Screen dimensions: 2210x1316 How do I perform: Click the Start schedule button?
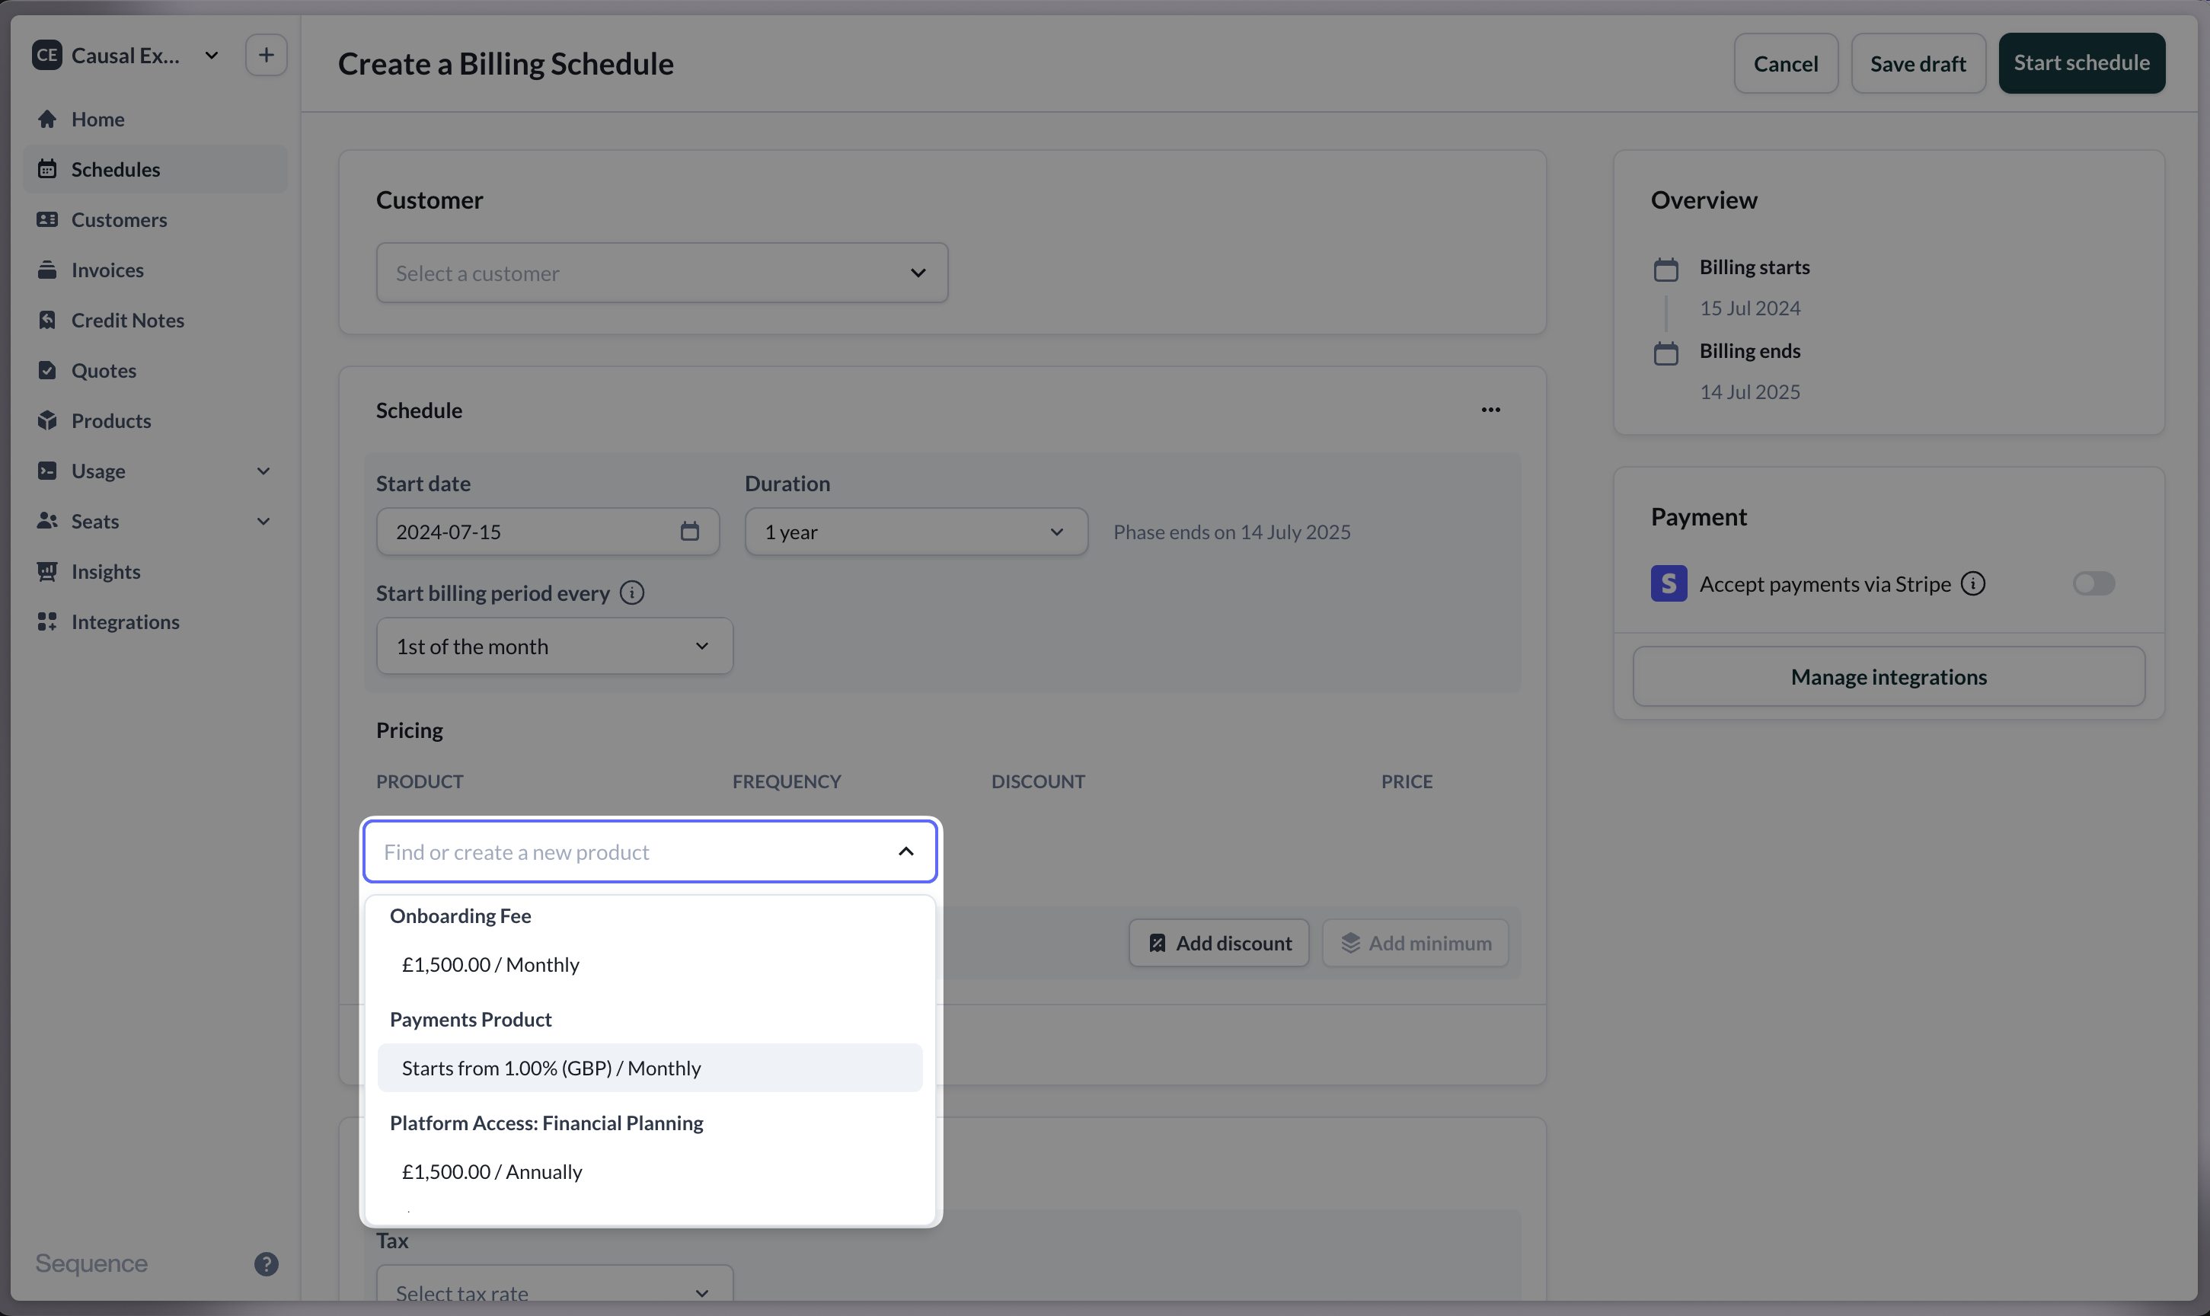pyautogui.click(x=2081, y=63)
